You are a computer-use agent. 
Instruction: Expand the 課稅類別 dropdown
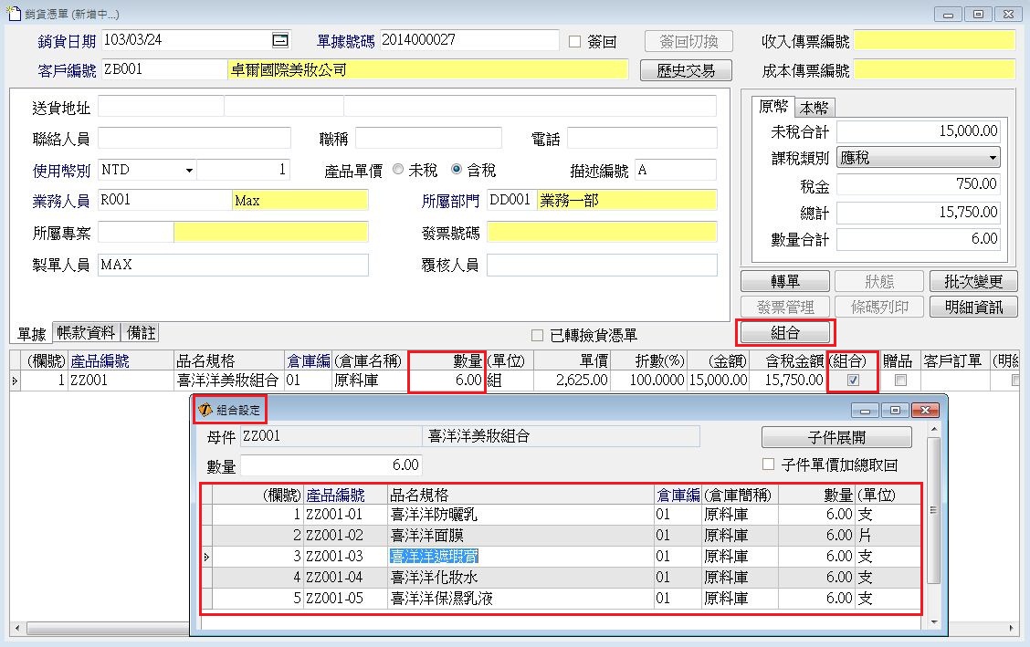[992, 158]
